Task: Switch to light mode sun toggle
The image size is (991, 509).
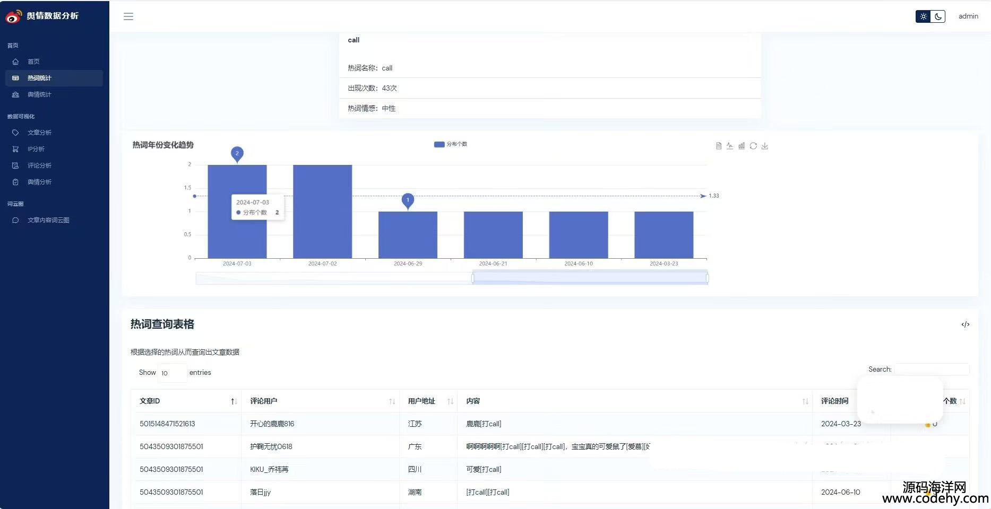Action: click(924, 16)
